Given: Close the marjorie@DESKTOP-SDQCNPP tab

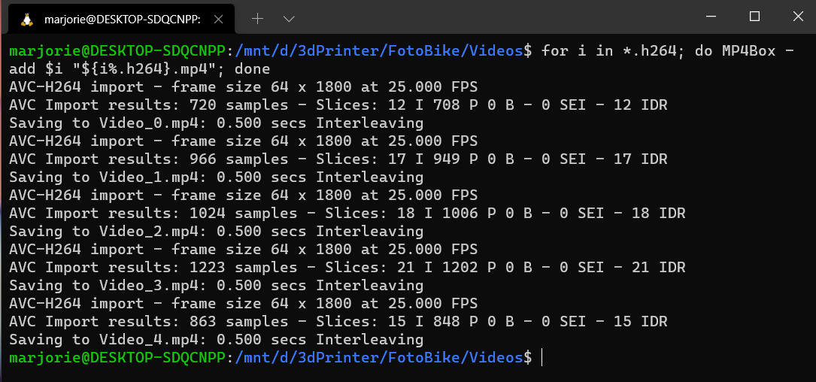Looking at the screenshot, I should point(222,20).
